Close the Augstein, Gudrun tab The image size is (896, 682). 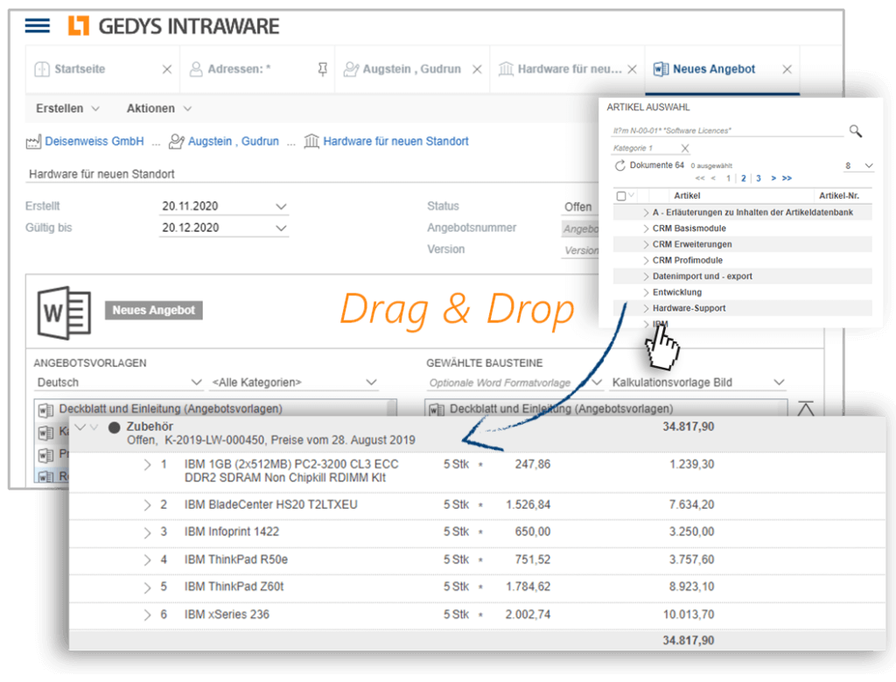point(477,69)
